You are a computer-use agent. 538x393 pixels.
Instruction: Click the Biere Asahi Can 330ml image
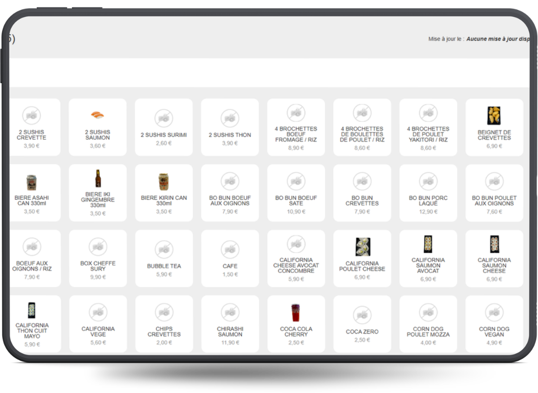point(31,182)
